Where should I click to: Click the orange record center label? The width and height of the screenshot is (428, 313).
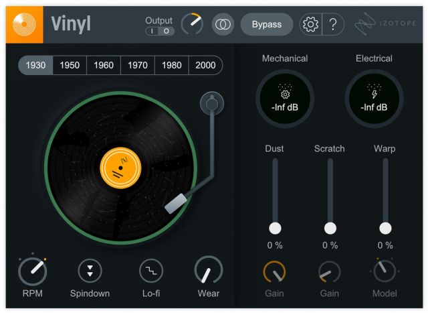coord(120,168)
